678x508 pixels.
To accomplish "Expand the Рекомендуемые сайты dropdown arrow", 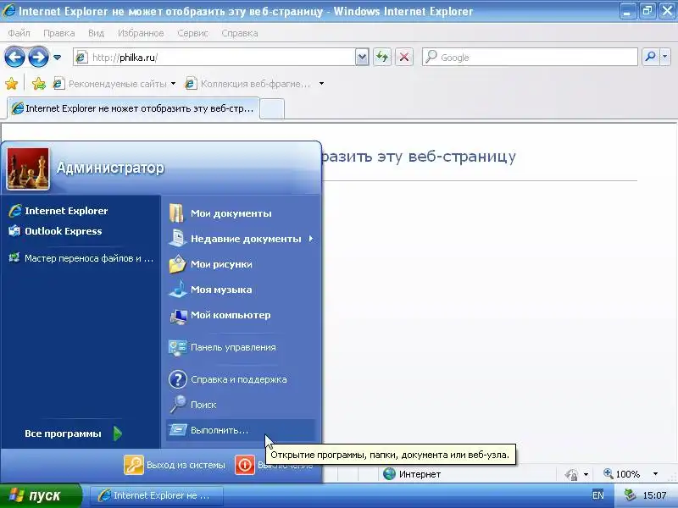I will (x=174, y=84).
